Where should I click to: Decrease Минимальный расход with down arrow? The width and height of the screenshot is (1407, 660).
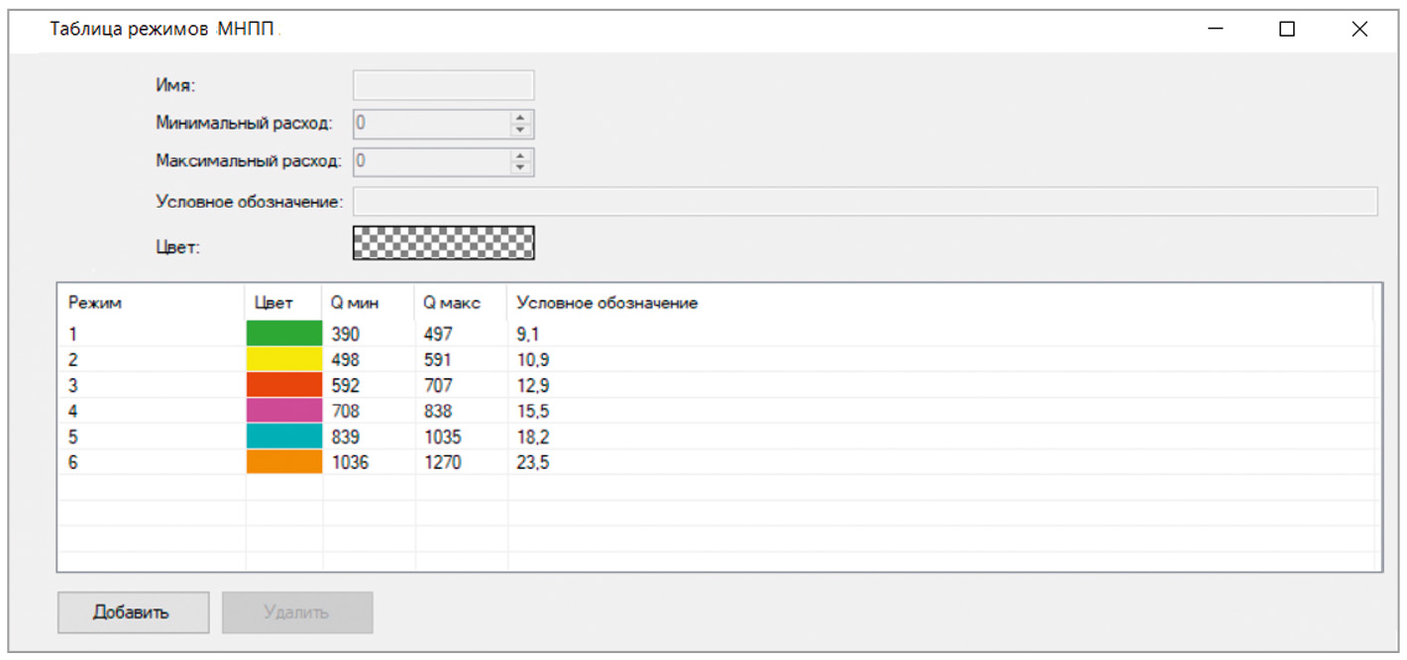[520, 130]
